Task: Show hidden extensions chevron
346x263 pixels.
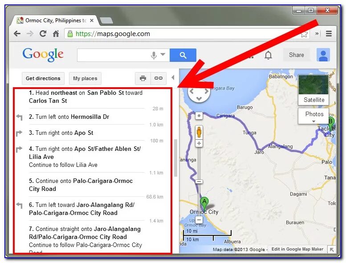Action: [317, 33]
